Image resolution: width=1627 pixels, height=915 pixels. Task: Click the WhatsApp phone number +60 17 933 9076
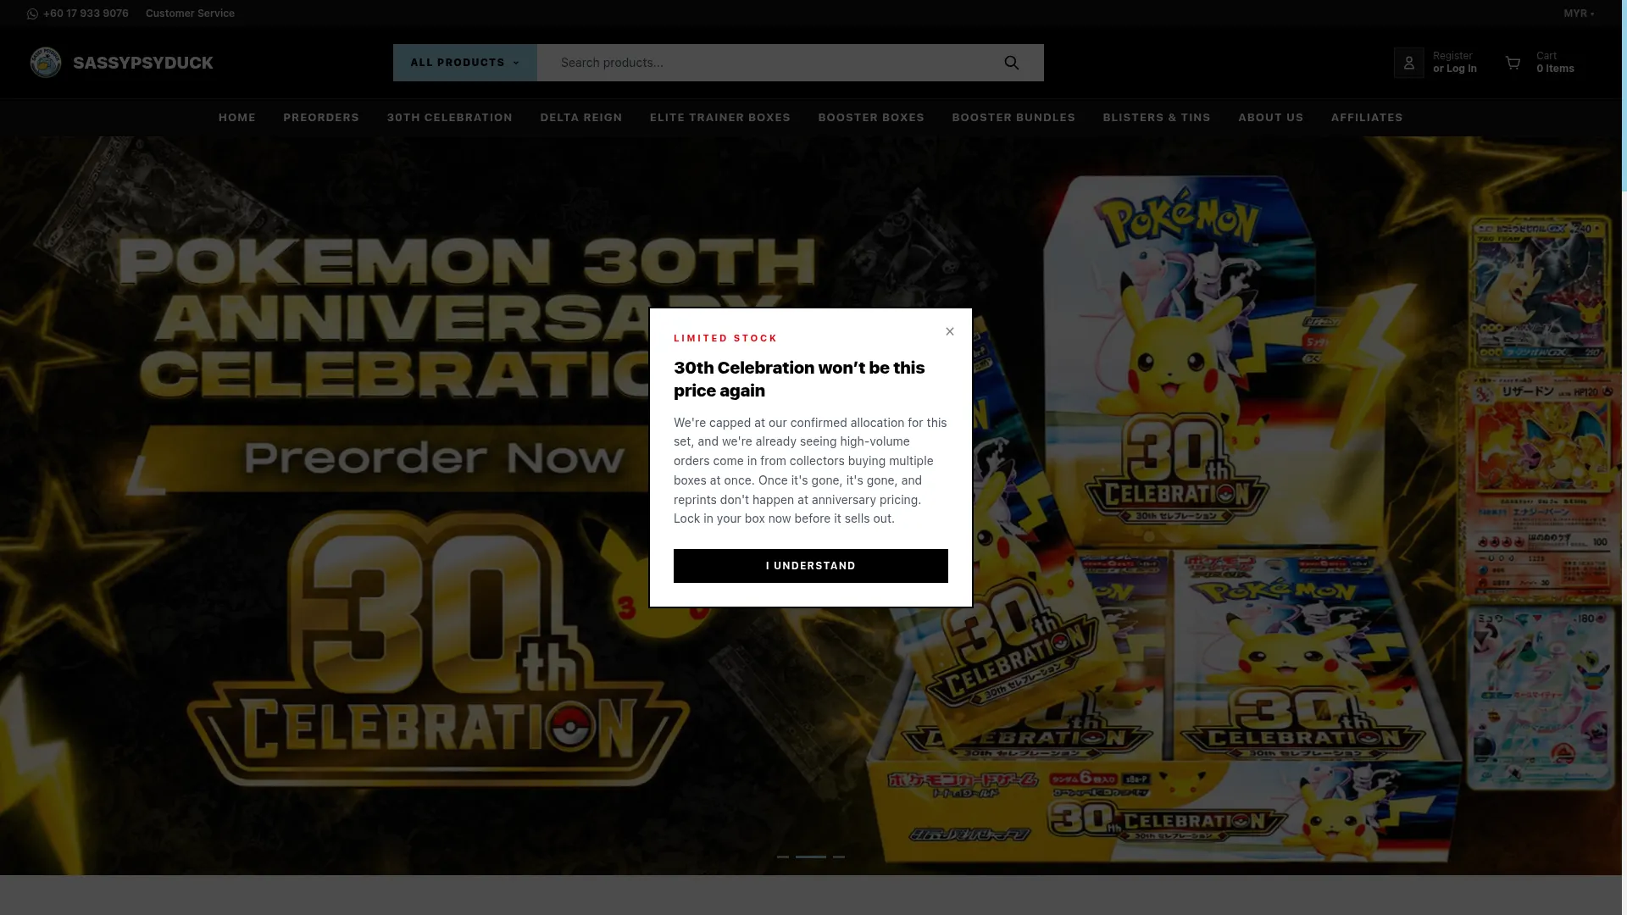click(x=86, y=14)
